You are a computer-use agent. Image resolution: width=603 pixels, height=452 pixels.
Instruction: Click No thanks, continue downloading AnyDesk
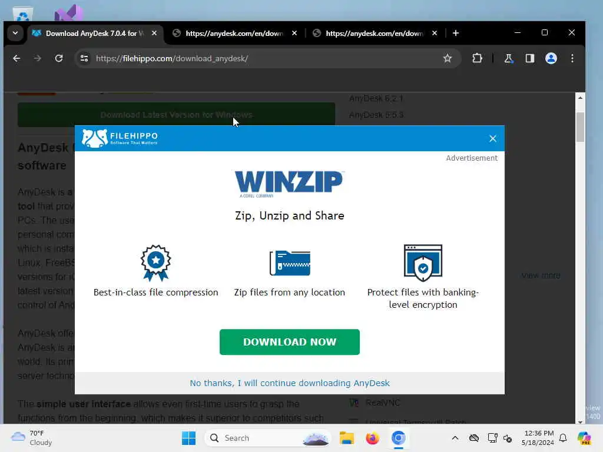pyautogui.click(x=290, y=383)
